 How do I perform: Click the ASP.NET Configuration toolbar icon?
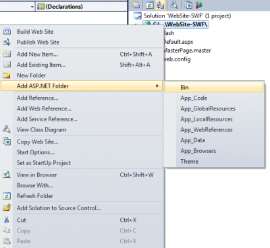point(198,5)
